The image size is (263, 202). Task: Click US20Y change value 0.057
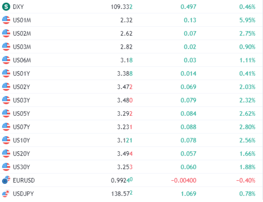188,154
